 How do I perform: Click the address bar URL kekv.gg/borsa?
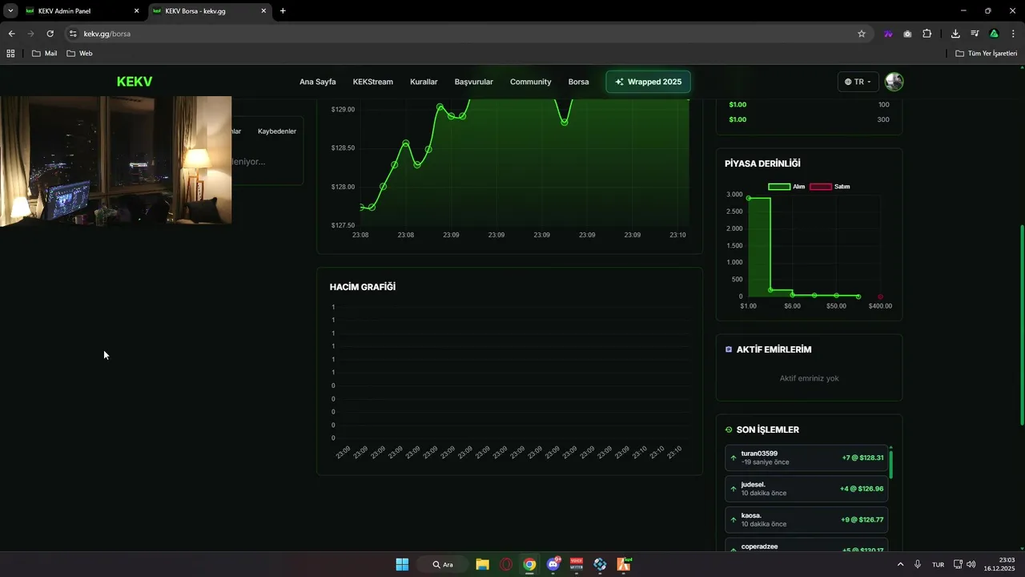click(107, 34)
